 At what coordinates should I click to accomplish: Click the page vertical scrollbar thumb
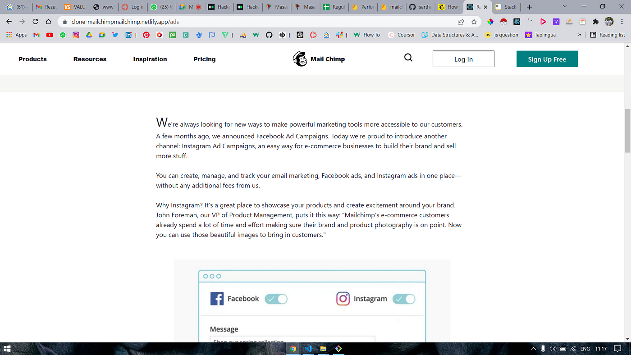point(627,131)
